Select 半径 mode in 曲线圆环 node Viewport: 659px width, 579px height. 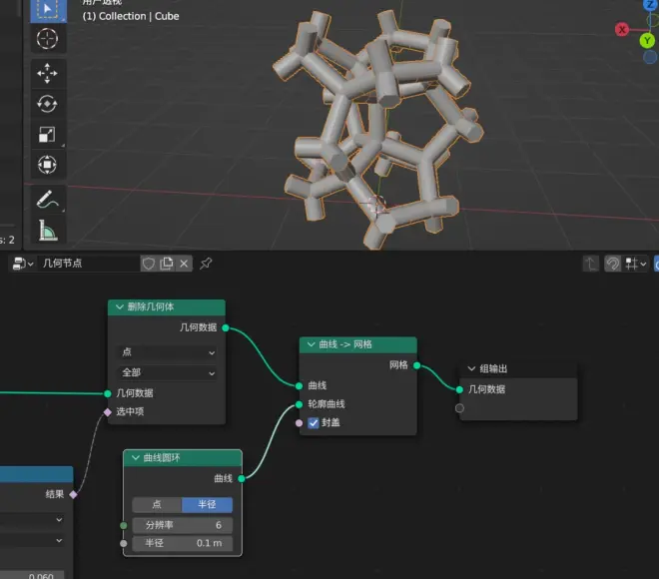(x=207, y=505)
